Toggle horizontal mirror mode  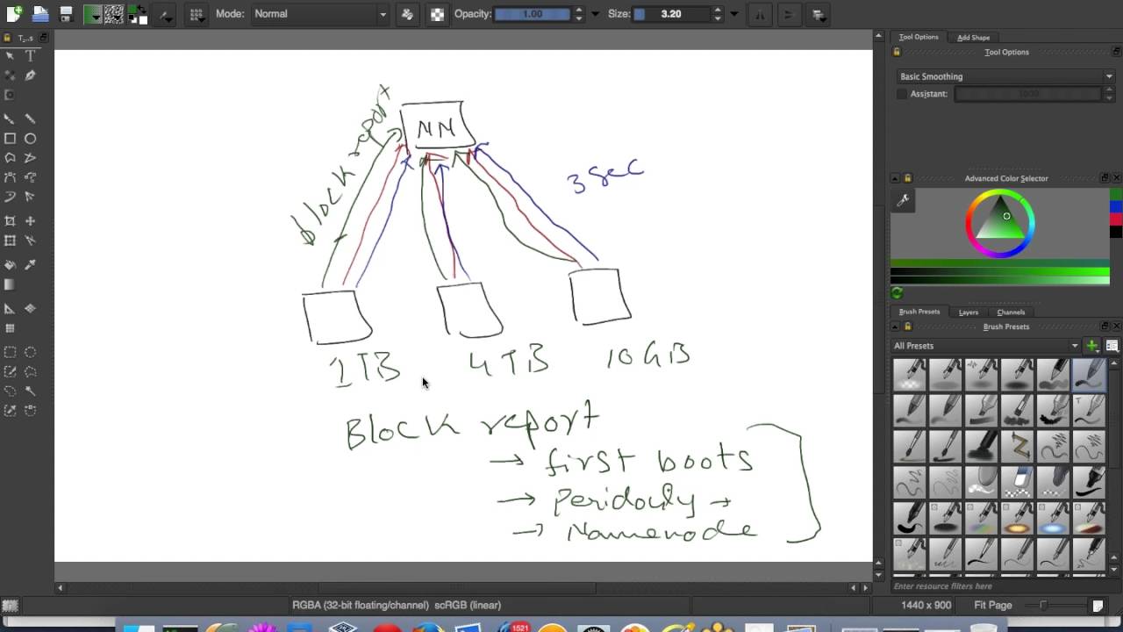[x=760, y=14]
